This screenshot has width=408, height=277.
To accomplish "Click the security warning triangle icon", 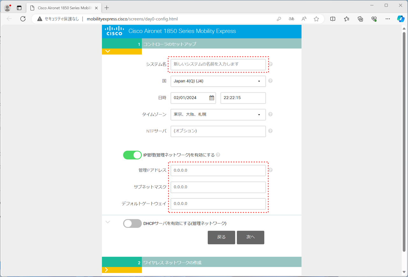I will click(x=40, y=19).
